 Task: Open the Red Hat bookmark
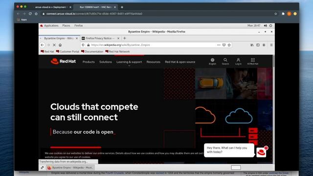point(47,51)
